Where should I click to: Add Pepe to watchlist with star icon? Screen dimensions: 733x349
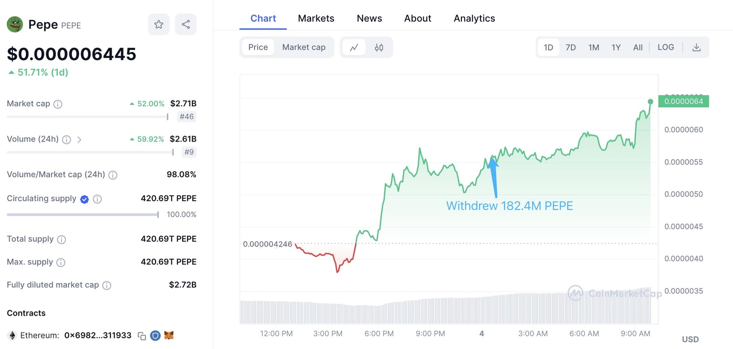tap(158, 24)
